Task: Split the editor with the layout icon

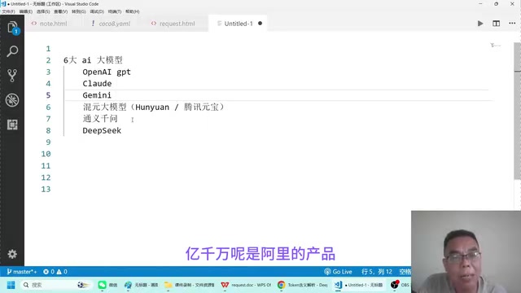Action: coord(496,24)
